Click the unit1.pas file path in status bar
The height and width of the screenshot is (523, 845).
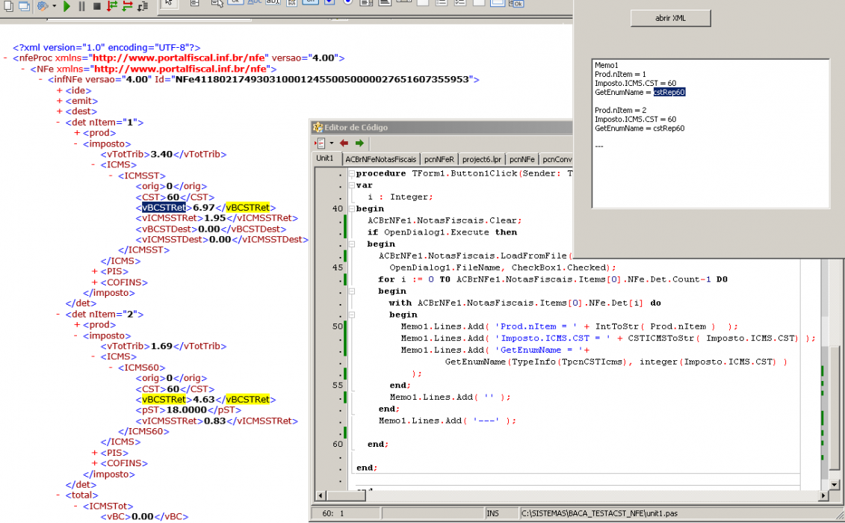tap(599, 514)
